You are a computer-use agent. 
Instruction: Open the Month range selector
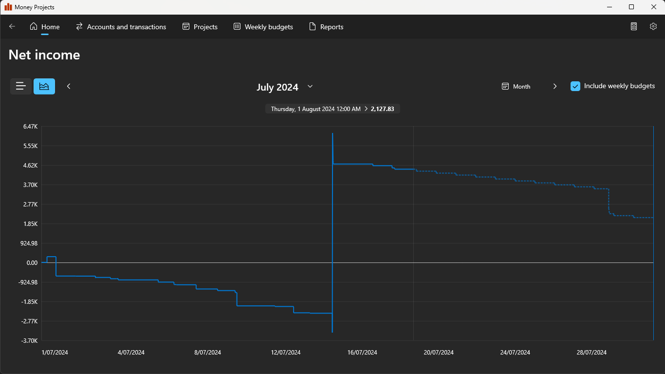(x=516, y=86)
